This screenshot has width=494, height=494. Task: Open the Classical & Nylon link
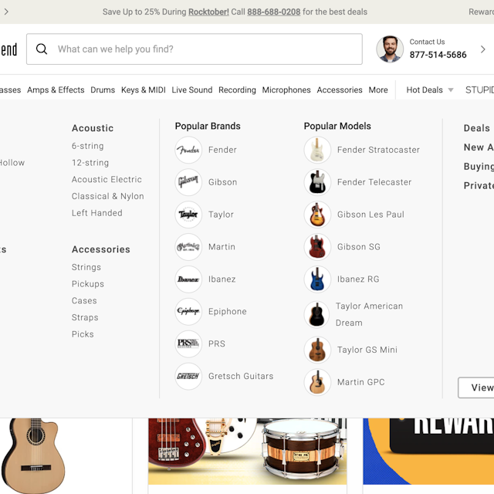(x=108, y=196)
